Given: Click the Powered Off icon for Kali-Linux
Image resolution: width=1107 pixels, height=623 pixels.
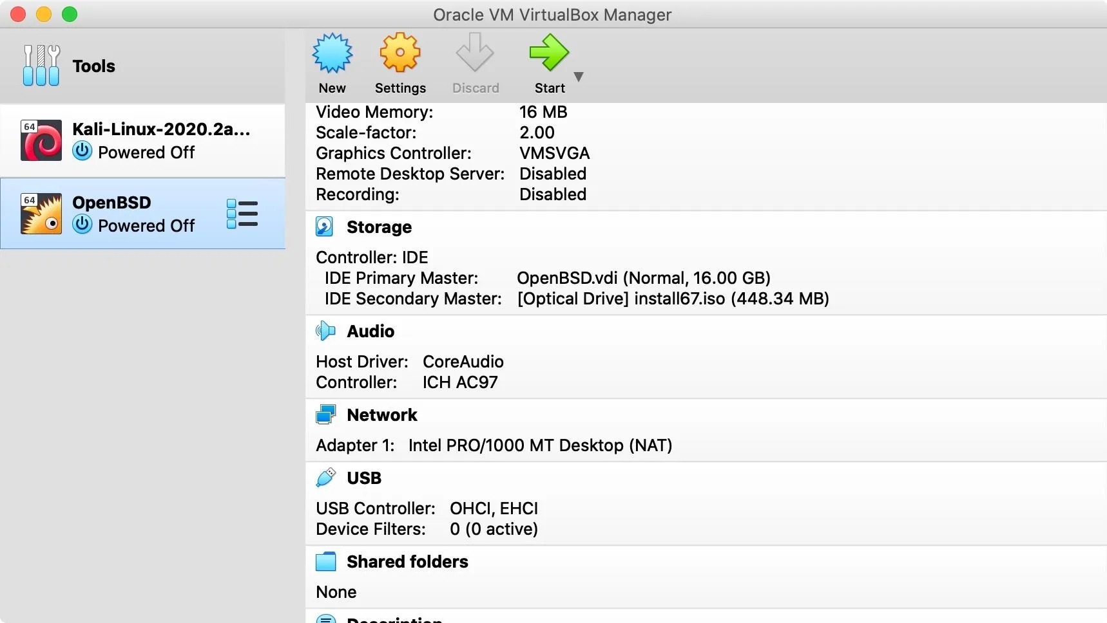Looking at the screenshot, I should tap(82, 151).
